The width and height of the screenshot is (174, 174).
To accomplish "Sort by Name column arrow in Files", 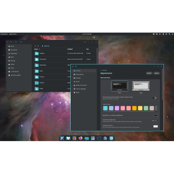I will click(x=39, y=49).
